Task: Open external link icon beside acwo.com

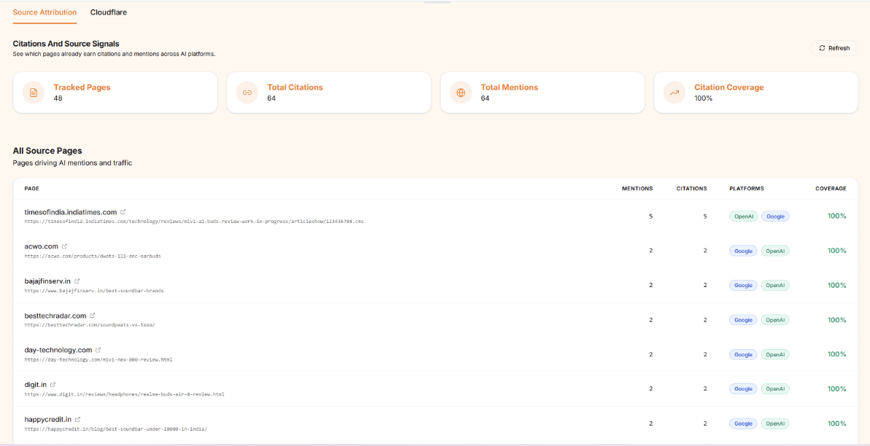Action: 64,246
